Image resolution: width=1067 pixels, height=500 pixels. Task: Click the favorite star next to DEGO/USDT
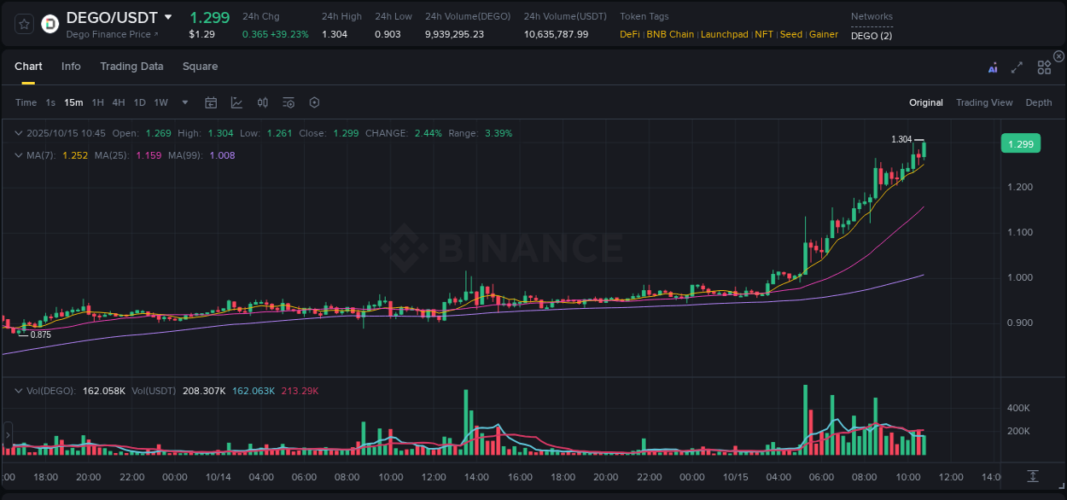(x=24, y=23)
